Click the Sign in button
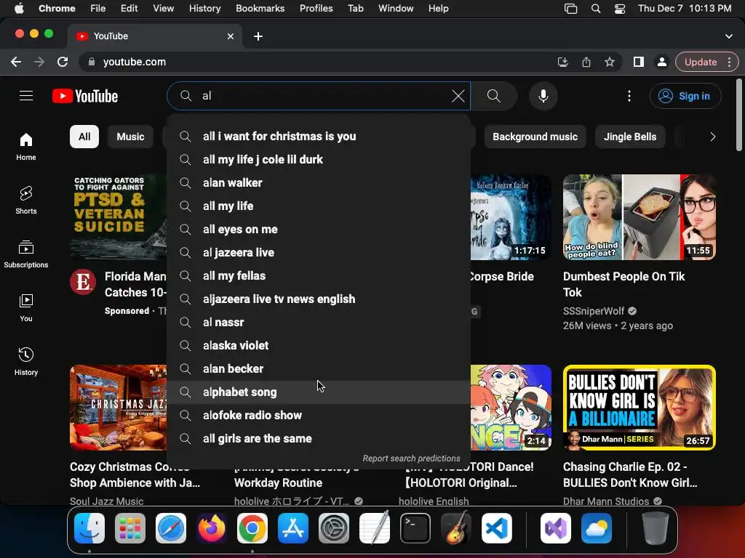The width and height of the screenshot is (745, 558). click(685, 96)
